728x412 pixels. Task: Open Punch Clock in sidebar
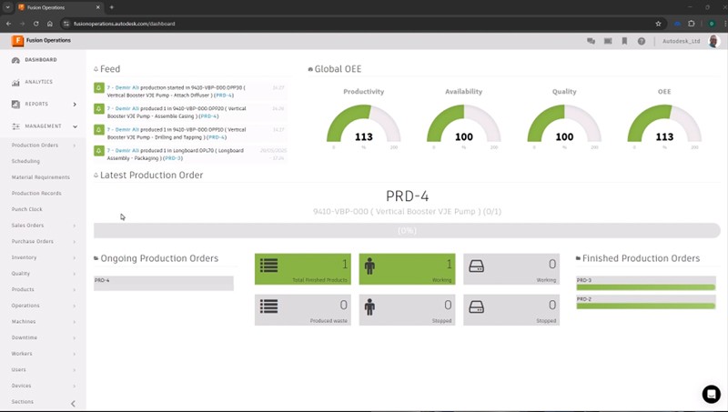pos(26,209)
